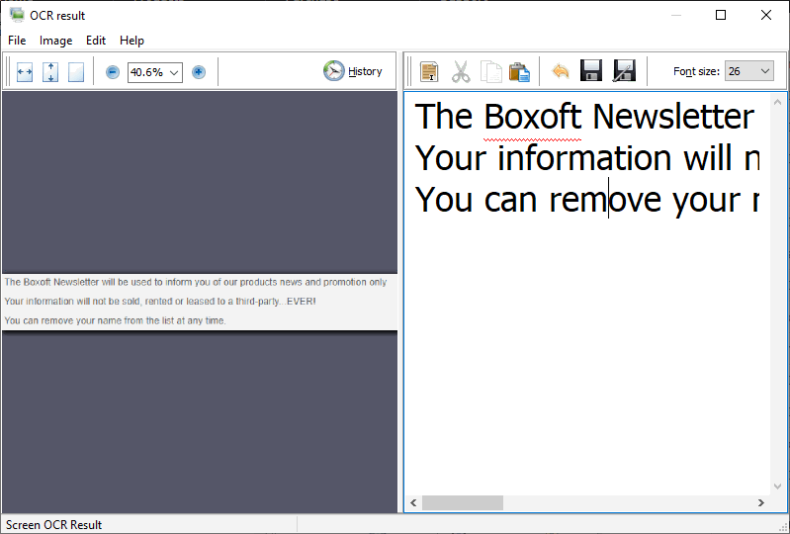Image resolution: width=790 pixels, height=534 pixels.
Task: Click the OCR result app icon in title bar
Action: tap(17, 15)
